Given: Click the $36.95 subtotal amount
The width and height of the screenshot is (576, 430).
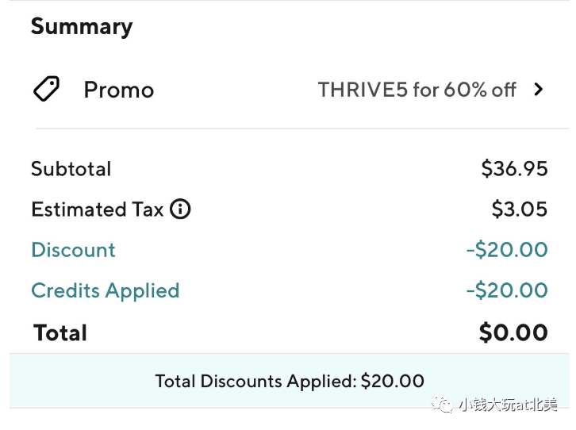Looking at the screenshot, I should point(514,169).
